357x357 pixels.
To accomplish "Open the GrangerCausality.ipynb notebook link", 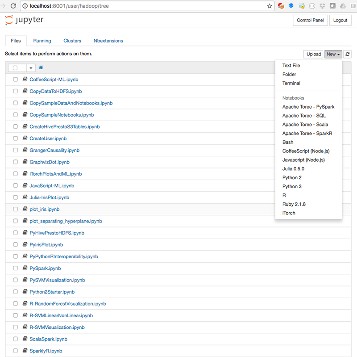I will (54, 150).
